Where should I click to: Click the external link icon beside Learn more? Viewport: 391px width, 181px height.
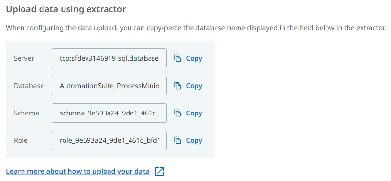pyautogui.click(x=159, y=172)
